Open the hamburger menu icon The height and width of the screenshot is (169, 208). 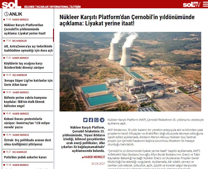205,4
